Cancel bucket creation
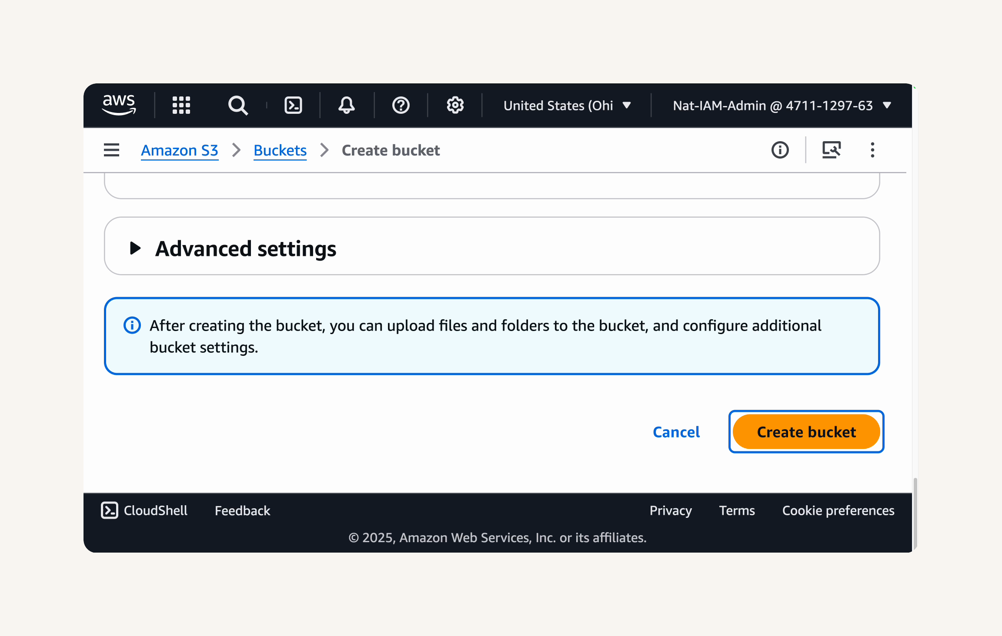1002x636 pixels. [x=676, y=432]
